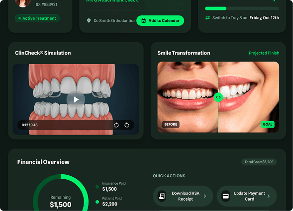This screenshot has height=211, width=293.
Task: Open Download HSA Receipt action
Action: [183, 196]
